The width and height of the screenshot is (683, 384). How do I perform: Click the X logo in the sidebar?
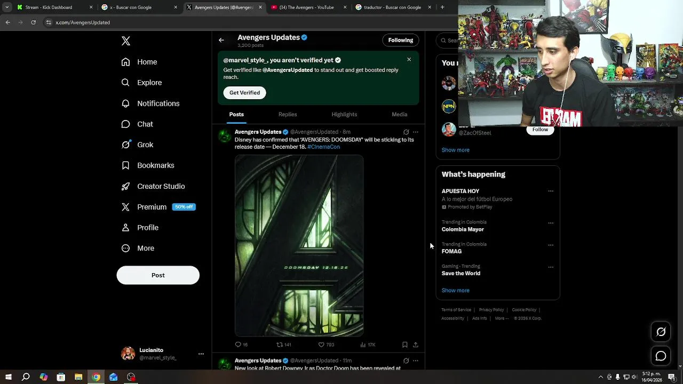click(x=126, y=41)
